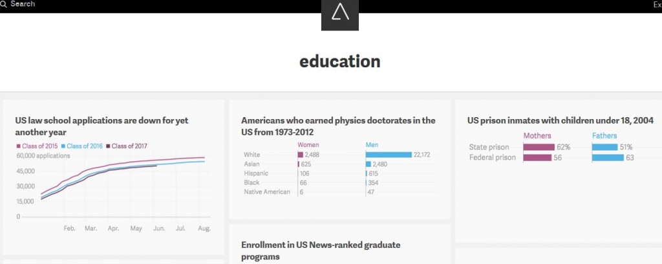Click the Class of 2016 legend entry
662x264 pixels.
tap(82, 146)
